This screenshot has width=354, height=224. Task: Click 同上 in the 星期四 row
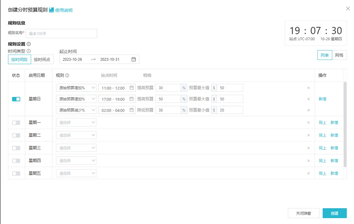[x=323, y=160]
